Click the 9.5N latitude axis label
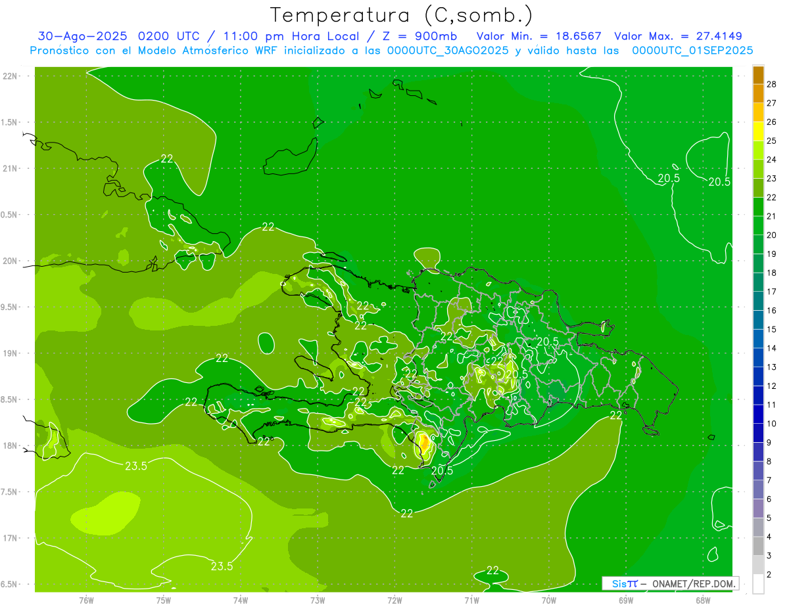 coord(9,307)
